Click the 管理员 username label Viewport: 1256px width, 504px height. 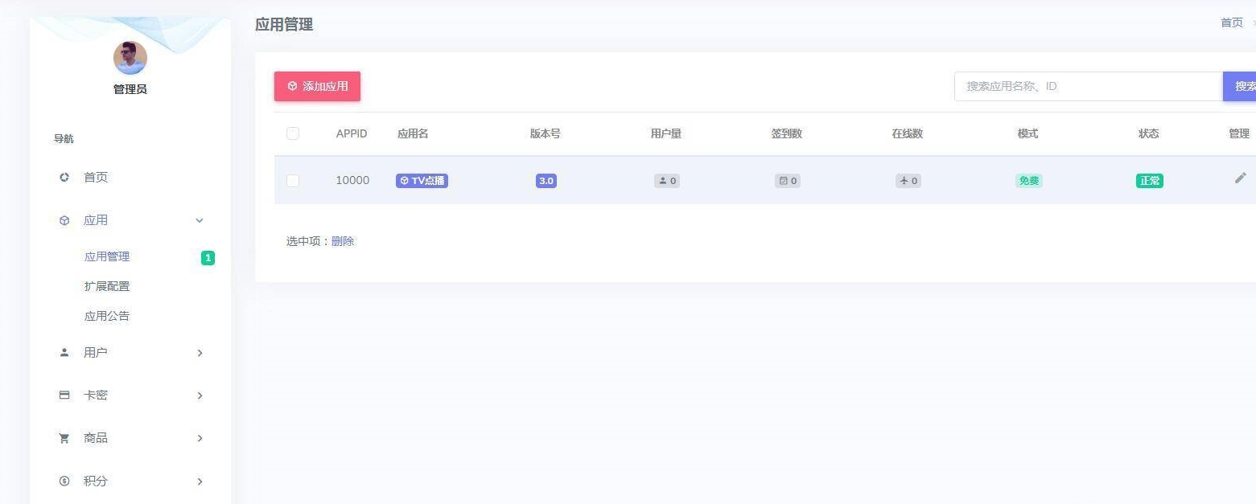pyautogui.click(x=130, y=89)
